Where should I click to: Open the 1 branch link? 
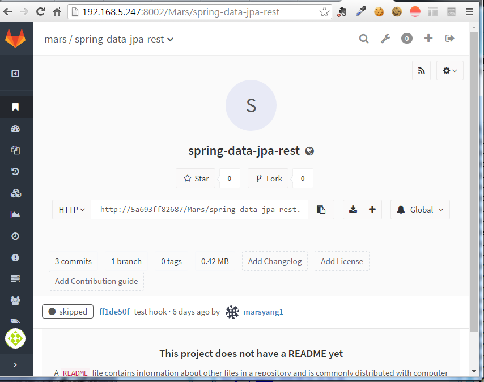point(126,261)
